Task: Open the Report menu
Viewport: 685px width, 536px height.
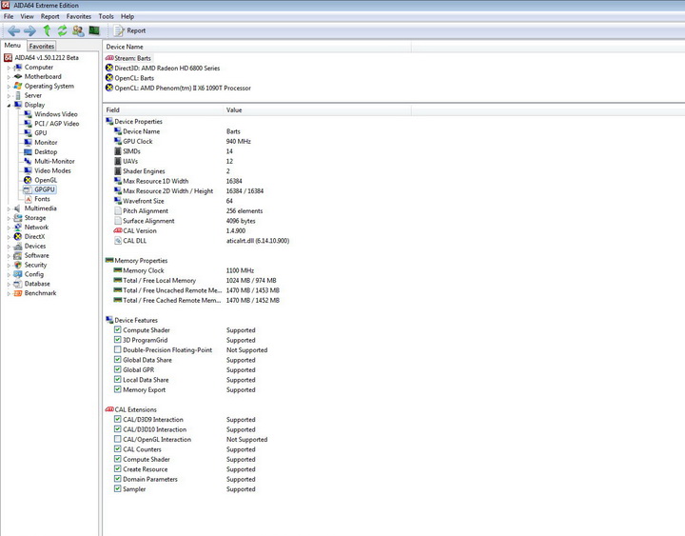Action: click(49, 16)
